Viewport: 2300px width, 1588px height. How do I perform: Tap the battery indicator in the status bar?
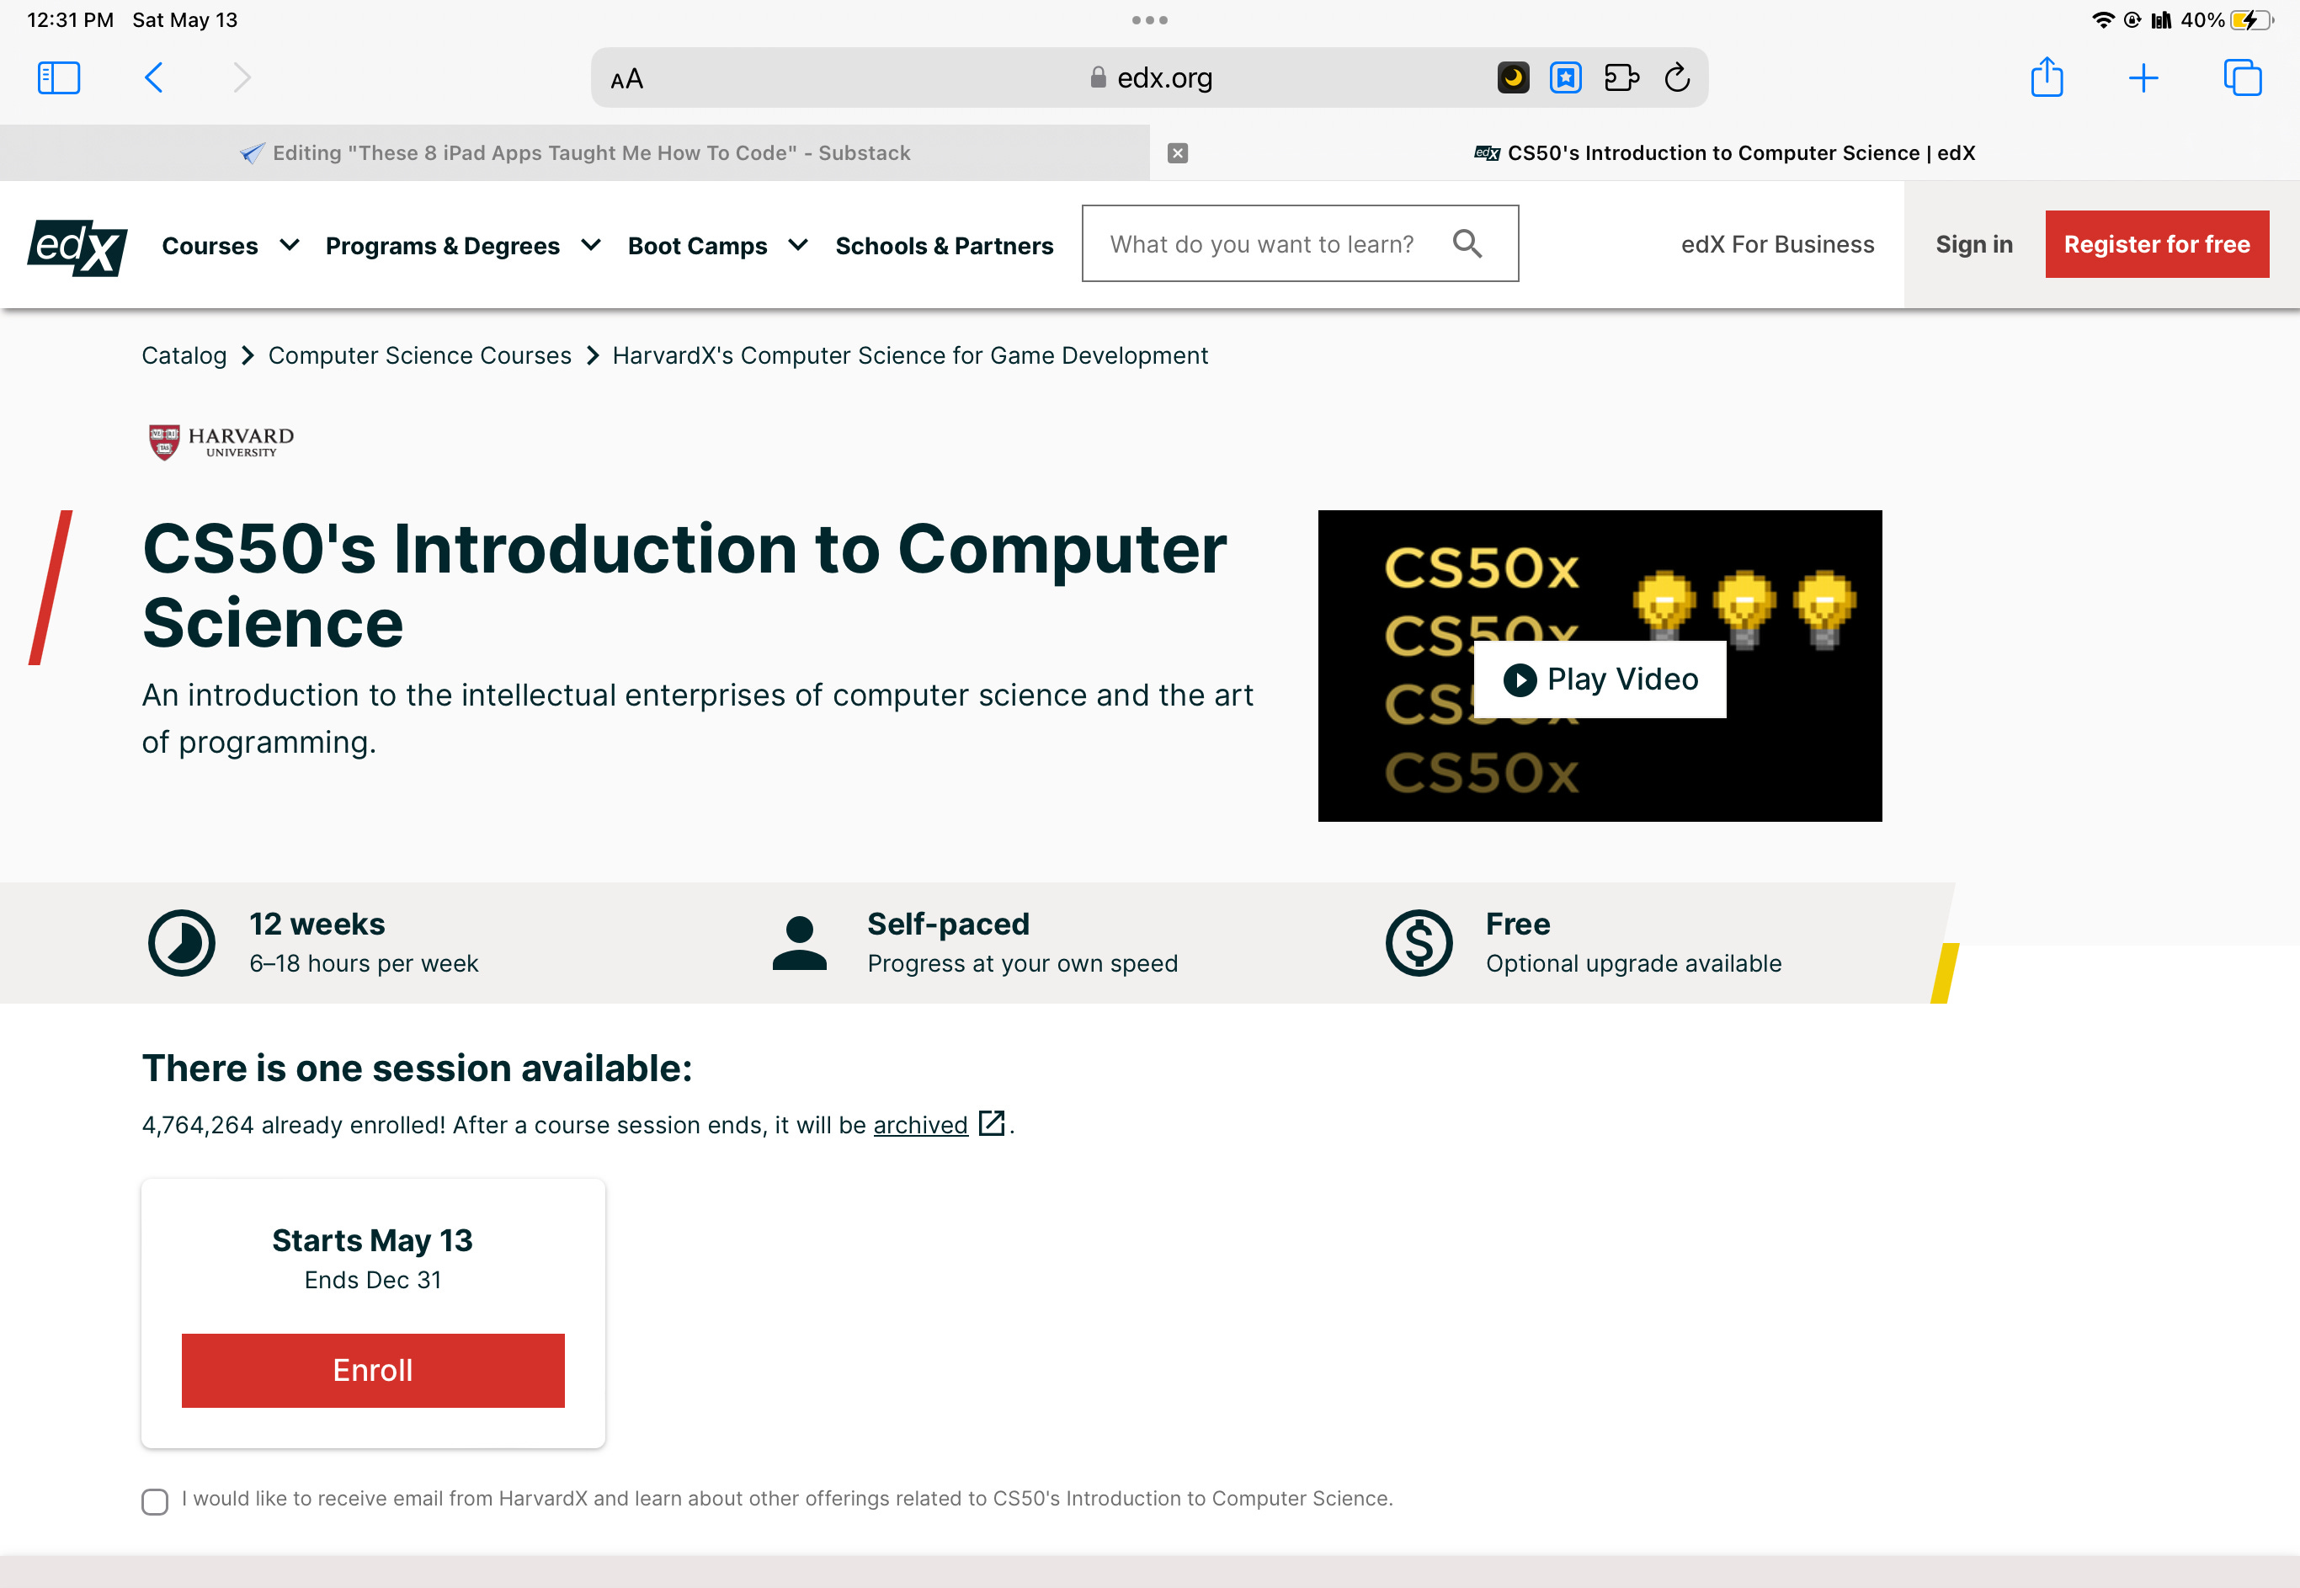coord(2250,20)
